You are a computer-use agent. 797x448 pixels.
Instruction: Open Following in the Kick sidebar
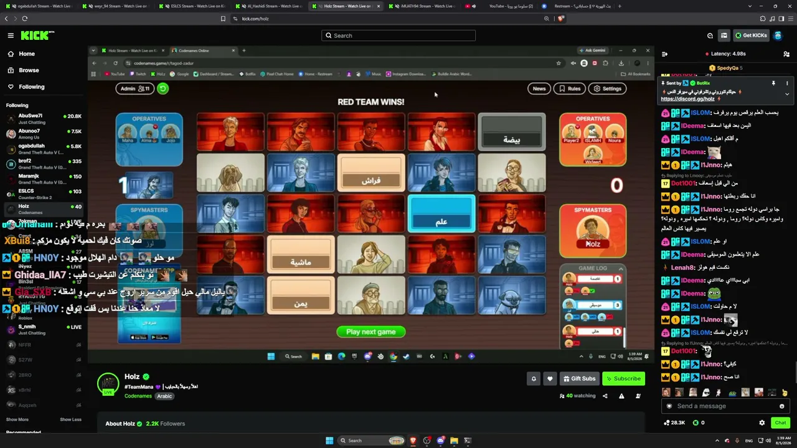tap(31, 87)
